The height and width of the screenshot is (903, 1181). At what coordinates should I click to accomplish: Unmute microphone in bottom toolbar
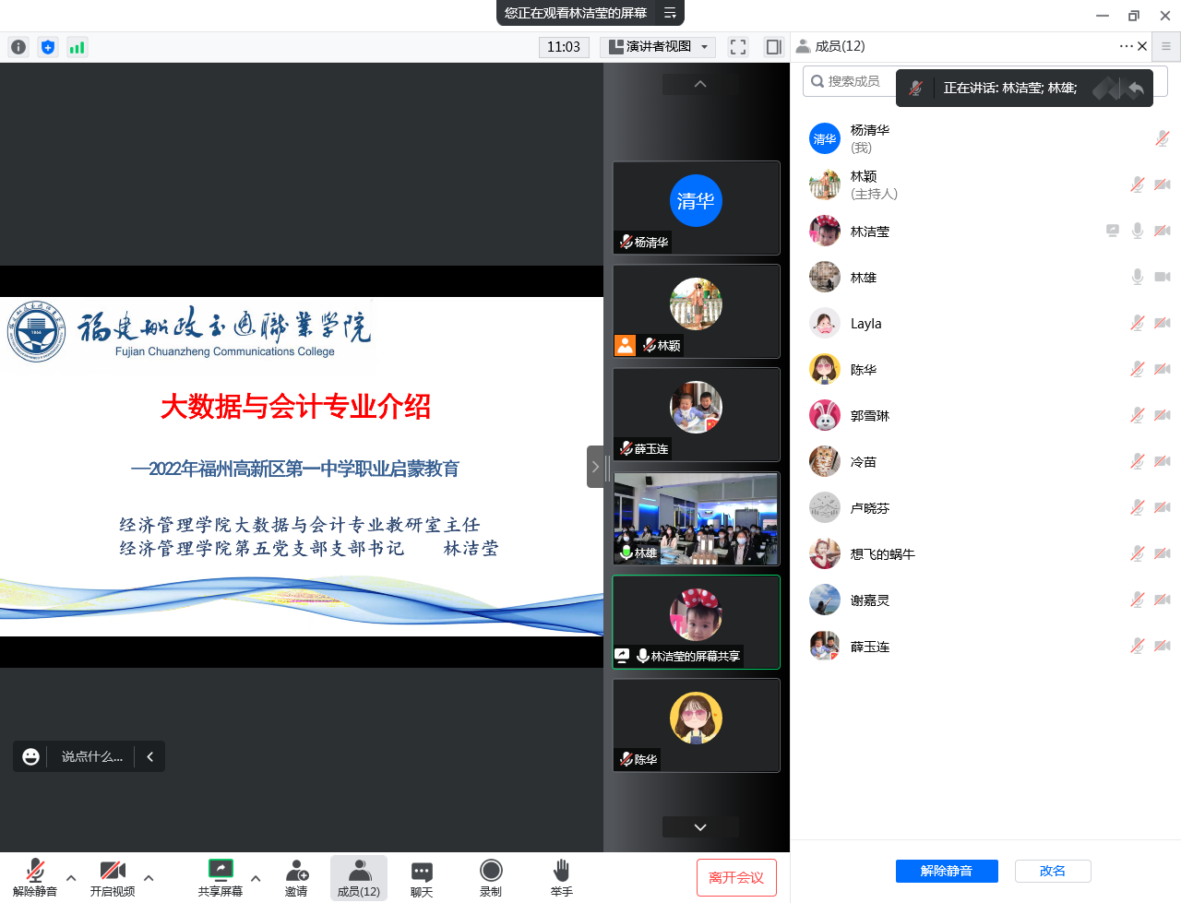[x=35, y=877]
